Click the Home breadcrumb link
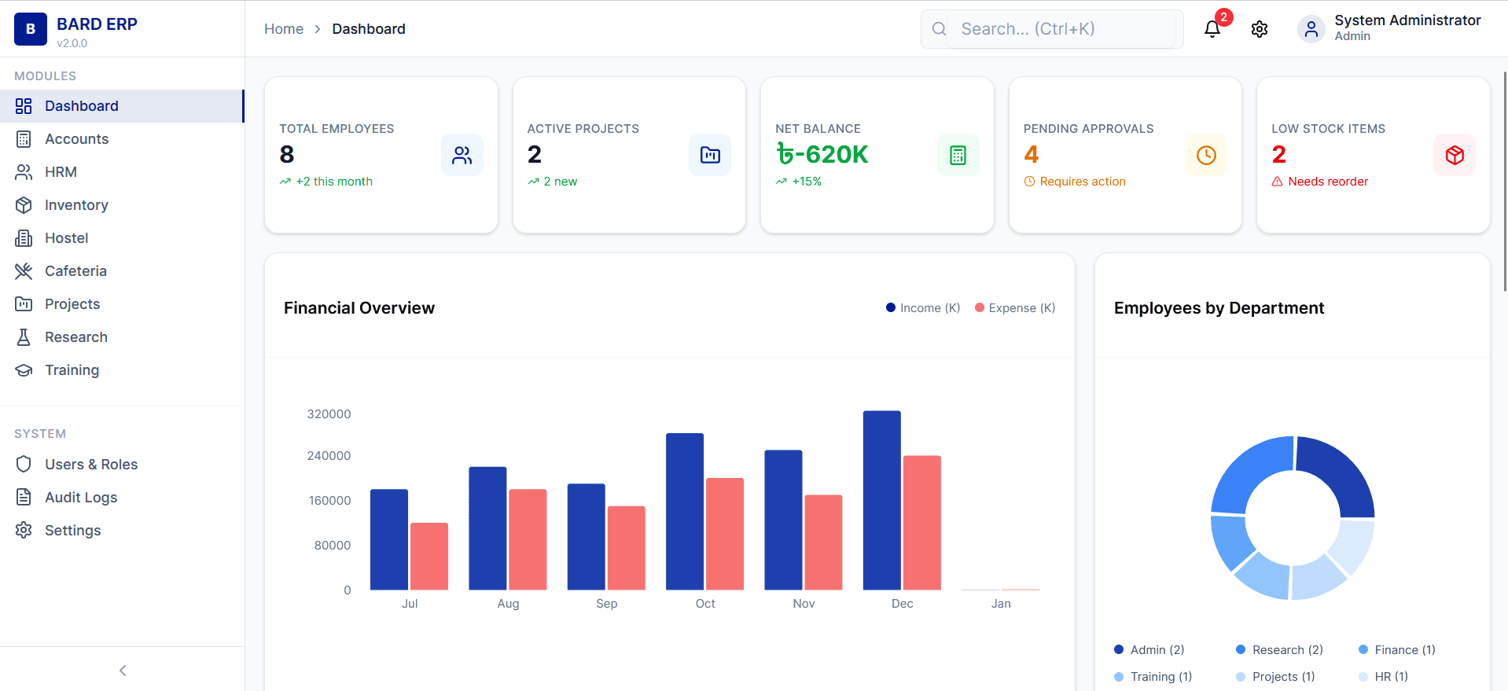 pyautogui.click(x=283, y=29)
